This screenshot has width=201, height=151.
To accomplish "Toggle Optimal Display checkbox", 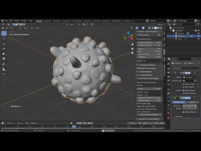I will click(x=183, y=112).
